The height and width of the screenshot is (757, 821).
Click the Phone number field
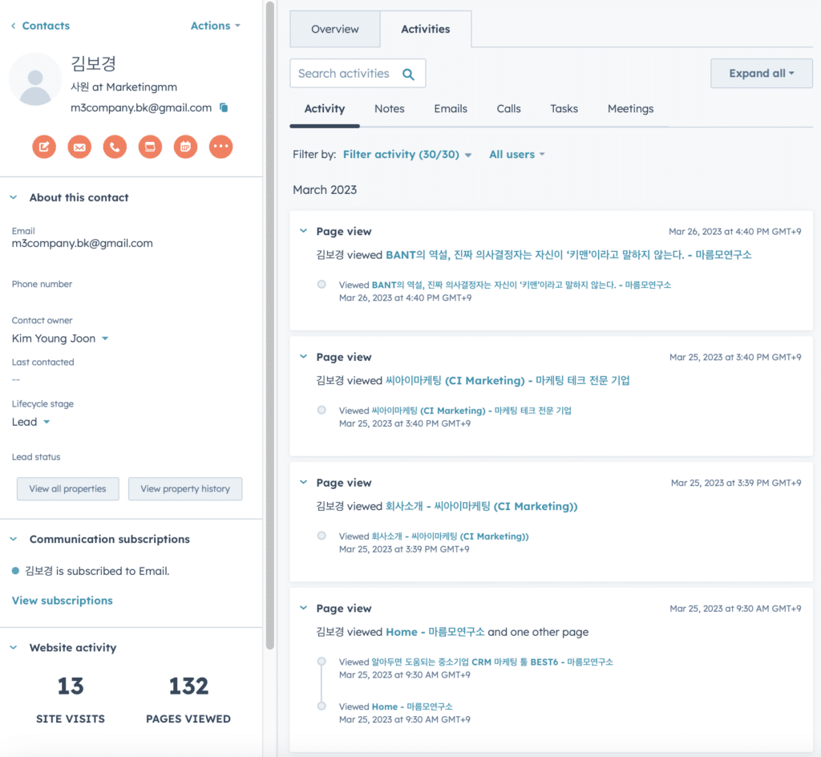pyautogui.click(x=42, y=284)
